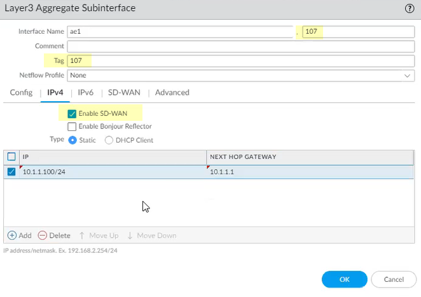Uncheck the 10.1.1.100/24 row checkbox
Screen dimensions: 421x297
click(11, 172)
